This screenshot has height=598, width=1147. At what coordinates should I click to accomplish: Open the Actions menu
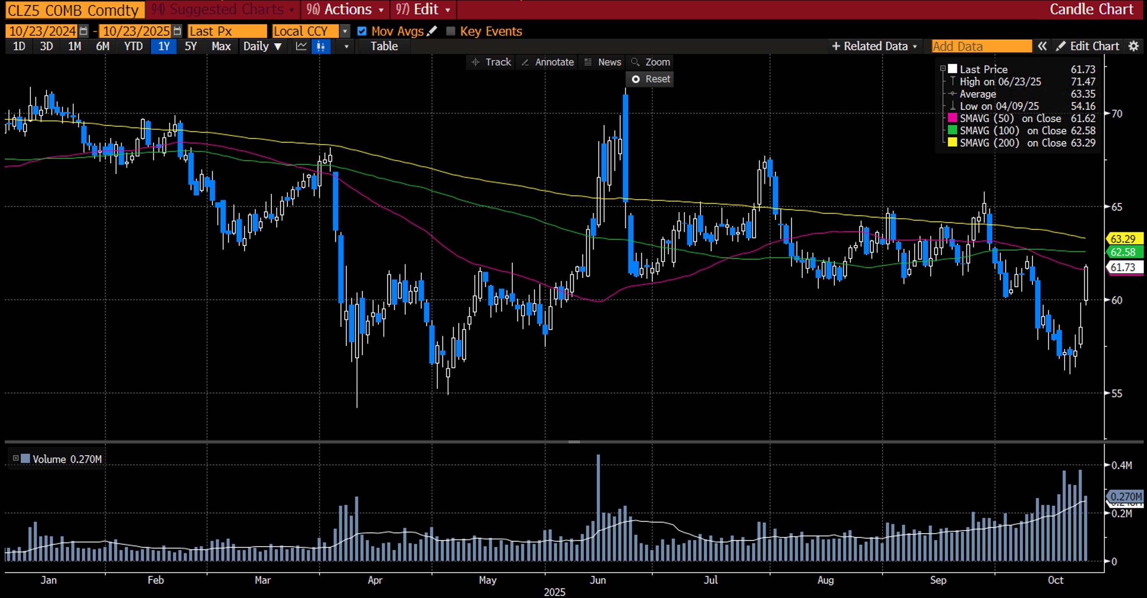(345, 9)
